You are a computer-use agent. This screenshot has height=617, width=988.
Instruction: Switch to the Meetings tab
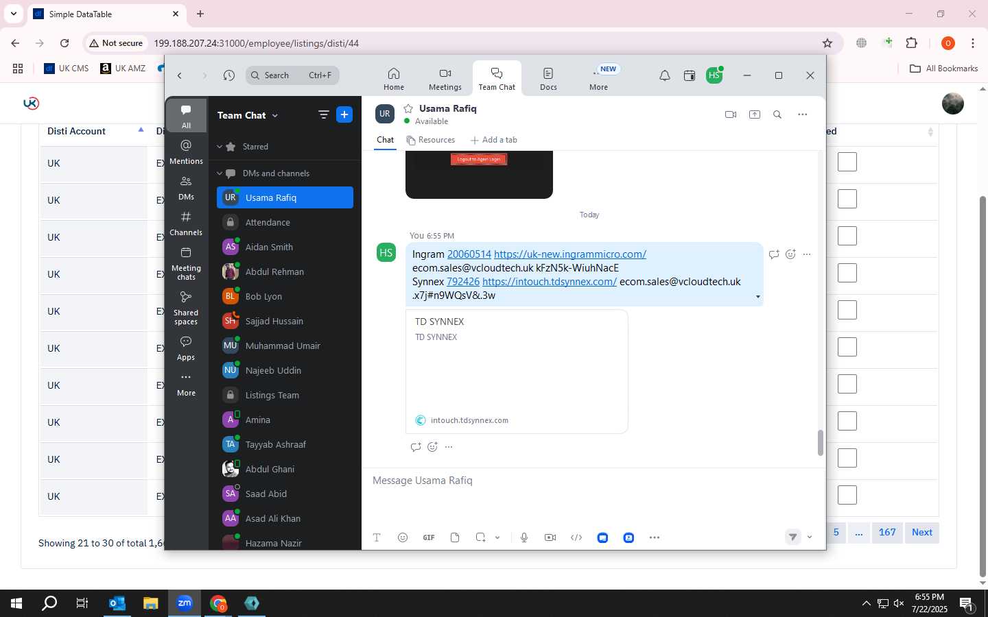point(445,79)
